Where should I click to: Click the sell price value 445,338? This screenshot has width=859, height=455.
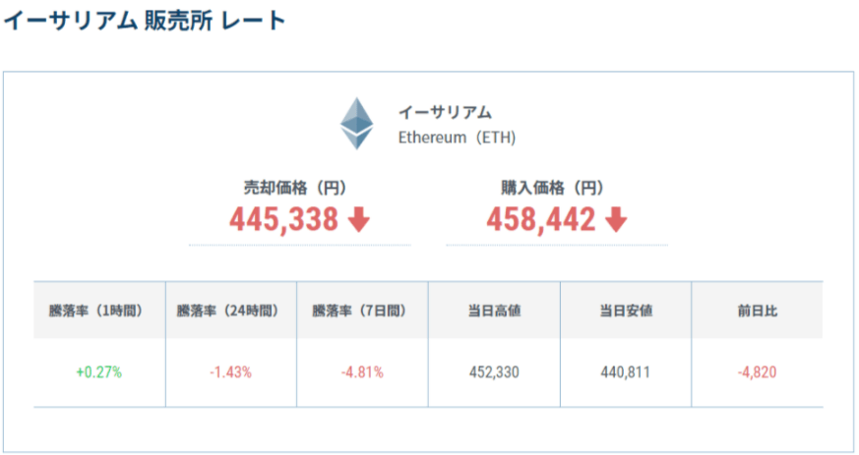click(x=284, y=220)
